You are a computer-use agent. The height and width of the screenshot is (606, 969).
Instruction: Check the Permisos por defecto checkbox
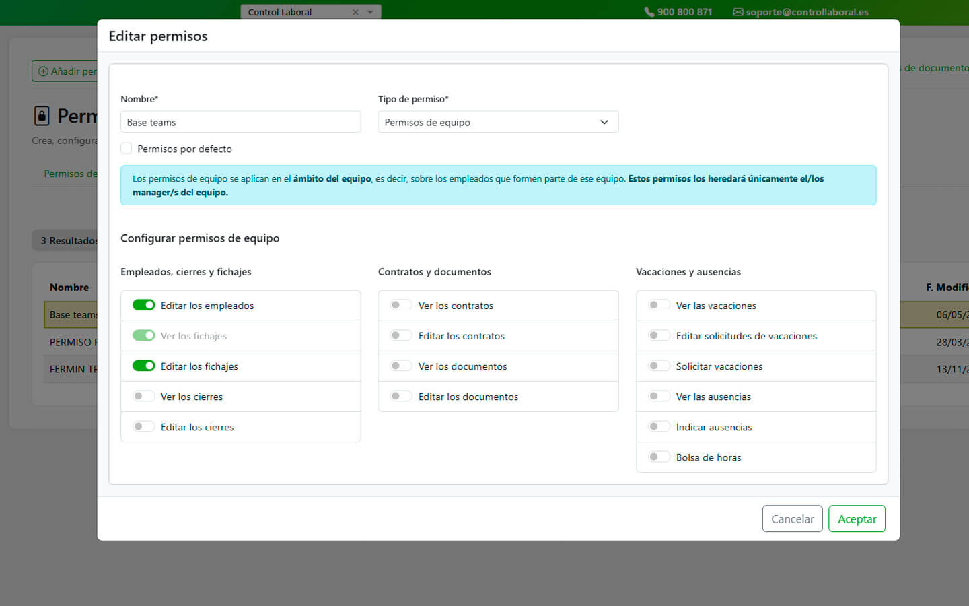click(127, 149)
